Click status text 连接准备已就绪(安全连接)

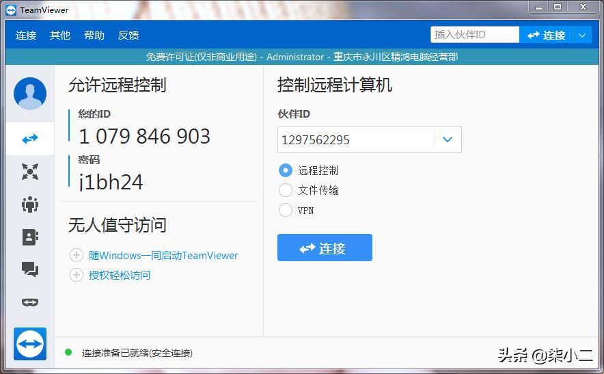pos(137,353)
